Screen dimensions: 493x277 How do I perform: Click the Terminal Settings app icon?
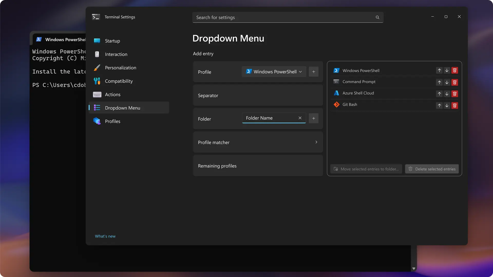[96, 17]
